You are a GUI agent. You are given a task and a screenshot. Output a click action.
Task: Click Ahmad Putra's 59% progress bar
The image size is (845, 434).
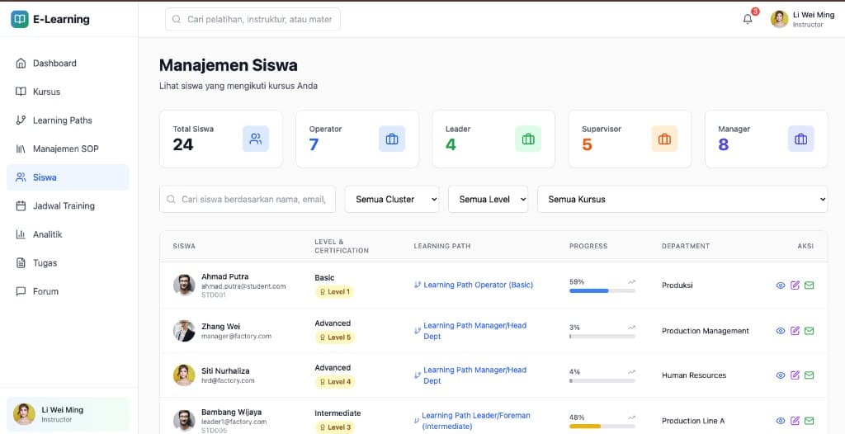pos(602,290)
